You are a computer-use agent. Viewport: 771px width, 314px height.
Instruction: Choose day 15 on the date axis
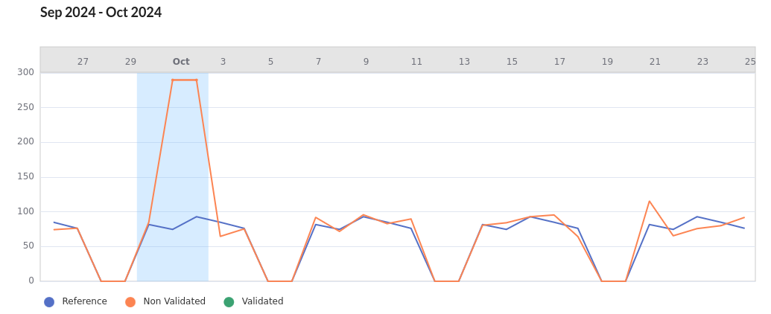(512, 62)
